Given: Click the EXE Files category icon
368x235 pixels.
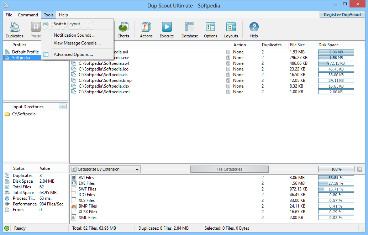Looking at the screenshot, I should click(x=74, y=183).
